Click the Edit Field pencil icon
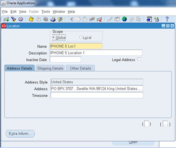Screen dimensions: 176x148 [110, 19]
